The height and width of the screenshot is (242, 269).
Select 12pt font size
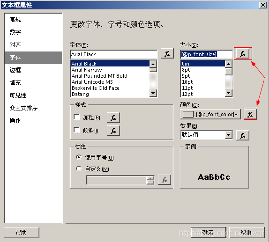[203, 94]
